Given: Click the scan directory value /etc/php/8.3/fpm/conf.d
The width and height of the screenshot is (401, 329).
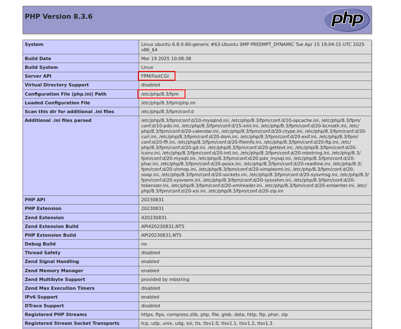Looking at the screenshot, I should [167, 111].
